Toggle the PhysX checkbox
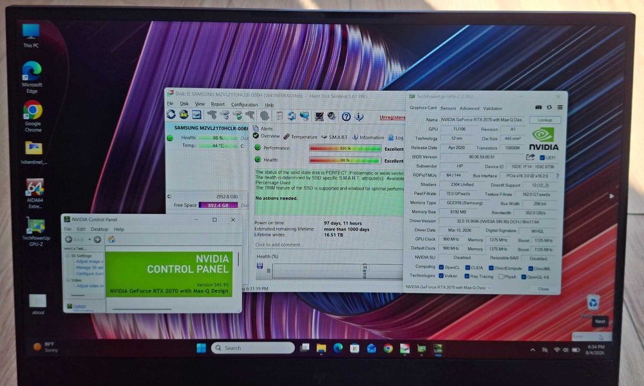This screenshot has height=386, width=644. pos(500,276)
